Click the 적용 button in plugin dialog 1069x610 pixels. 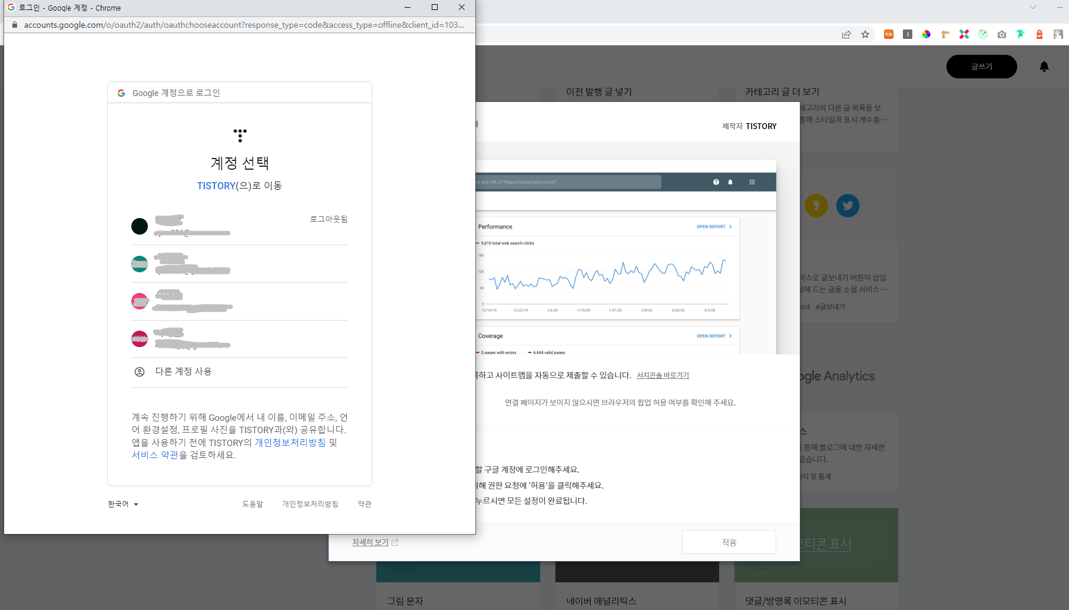pos(729,542)
